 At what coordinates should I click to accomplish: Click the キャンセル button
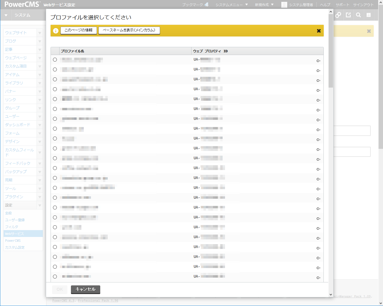tap(86, 289)
